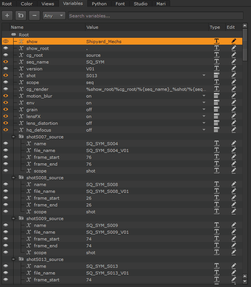Viewport: 251px width, 287px height.
Task: Collapse the shotS008_source group
Action: point(14,178)
